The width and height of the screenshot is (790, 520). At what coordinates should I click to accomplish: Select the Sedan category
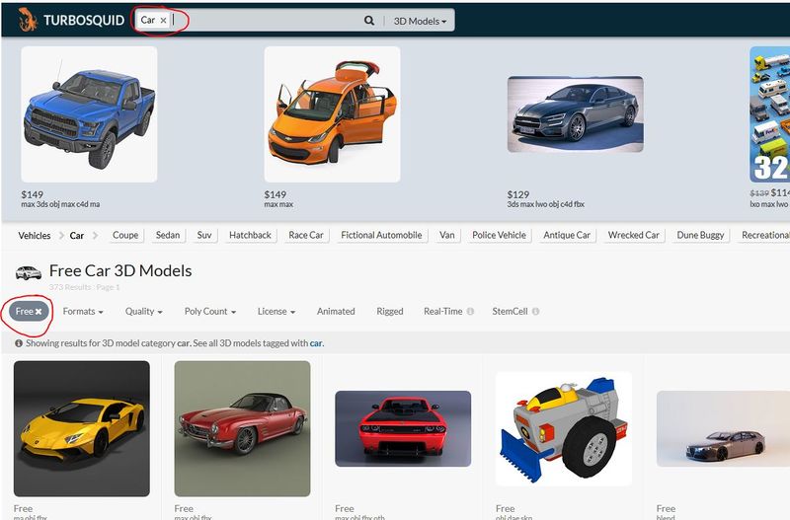tap(168, 235)
